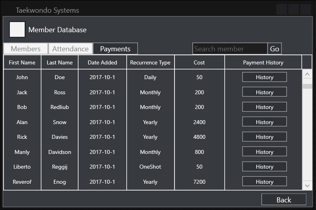This screenshot has height=210, width=316.
Task: Switch to the Members tab
Action: pyautogui.click(x=26, y=49)
